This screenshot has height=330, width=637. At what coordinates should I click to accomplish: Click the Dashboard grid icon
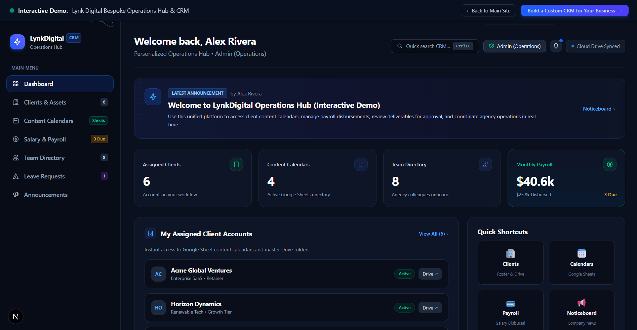point(16,84)
